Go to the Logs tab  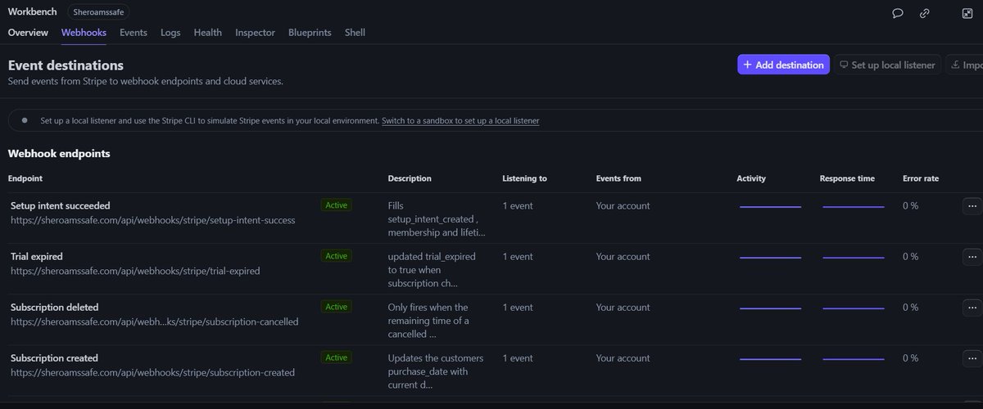(170, 33)
